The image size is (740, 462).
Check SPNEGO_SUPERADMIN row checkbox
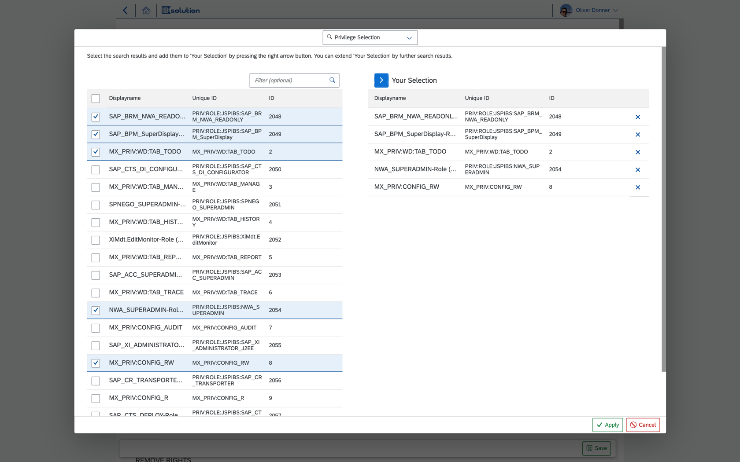pos(96,205)
